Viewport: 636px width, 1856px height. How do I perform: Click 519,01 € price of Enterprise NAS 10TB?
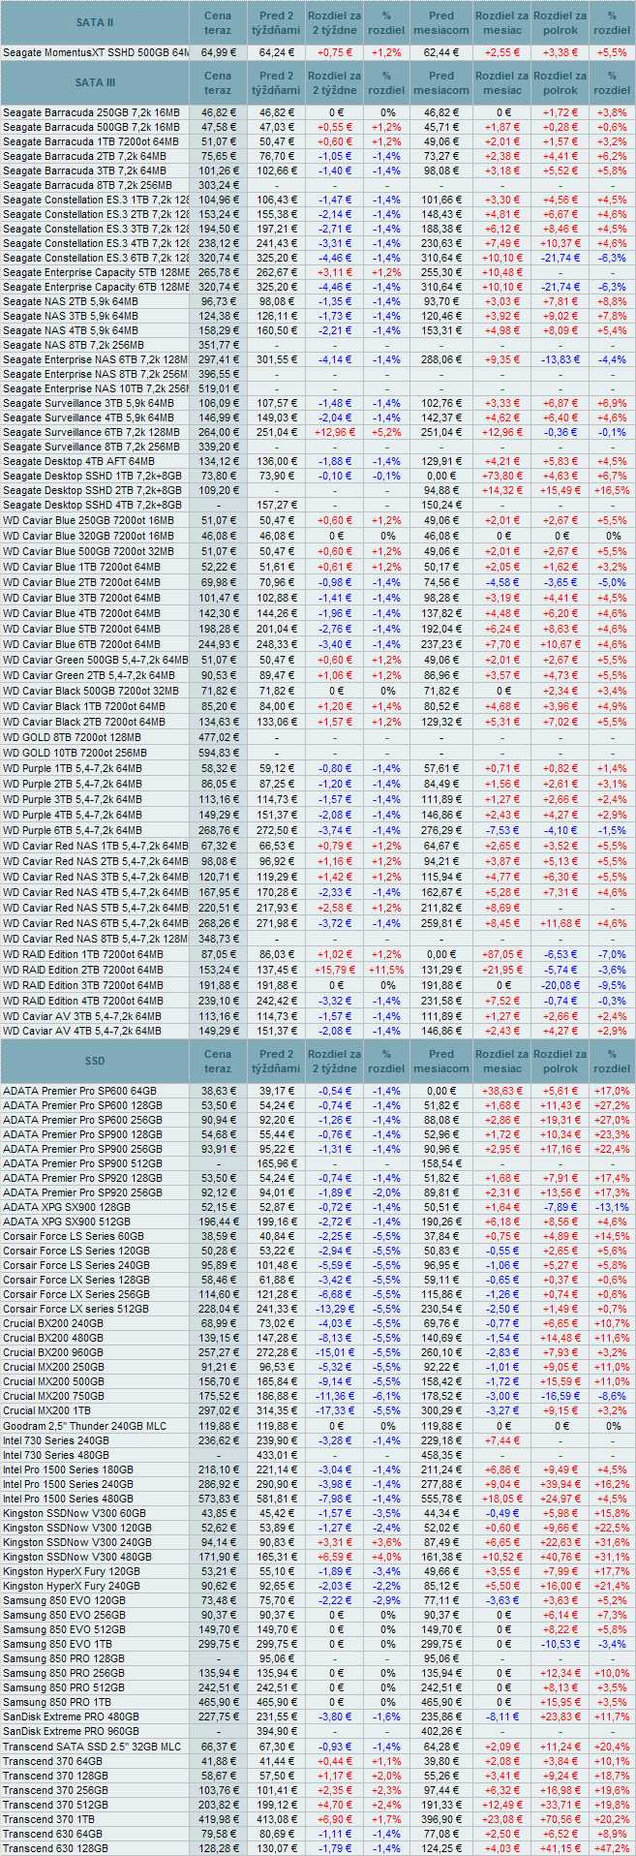click(x=219, y=388)
